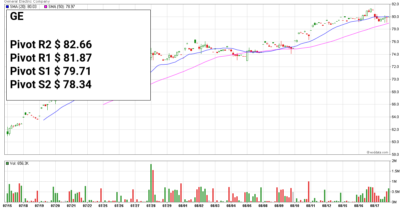Click the 08/16 date axis label
This screenshot has width=400, height=209.
tap(359, 206)
